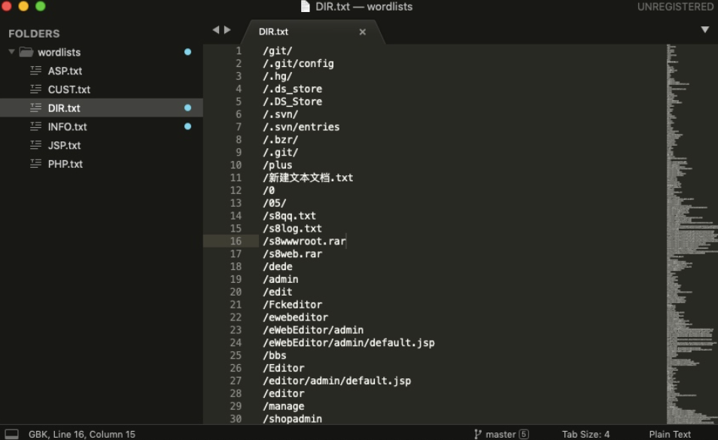Click the document icon in title bar
Viewport: 718px width, 440px height.
305,7
